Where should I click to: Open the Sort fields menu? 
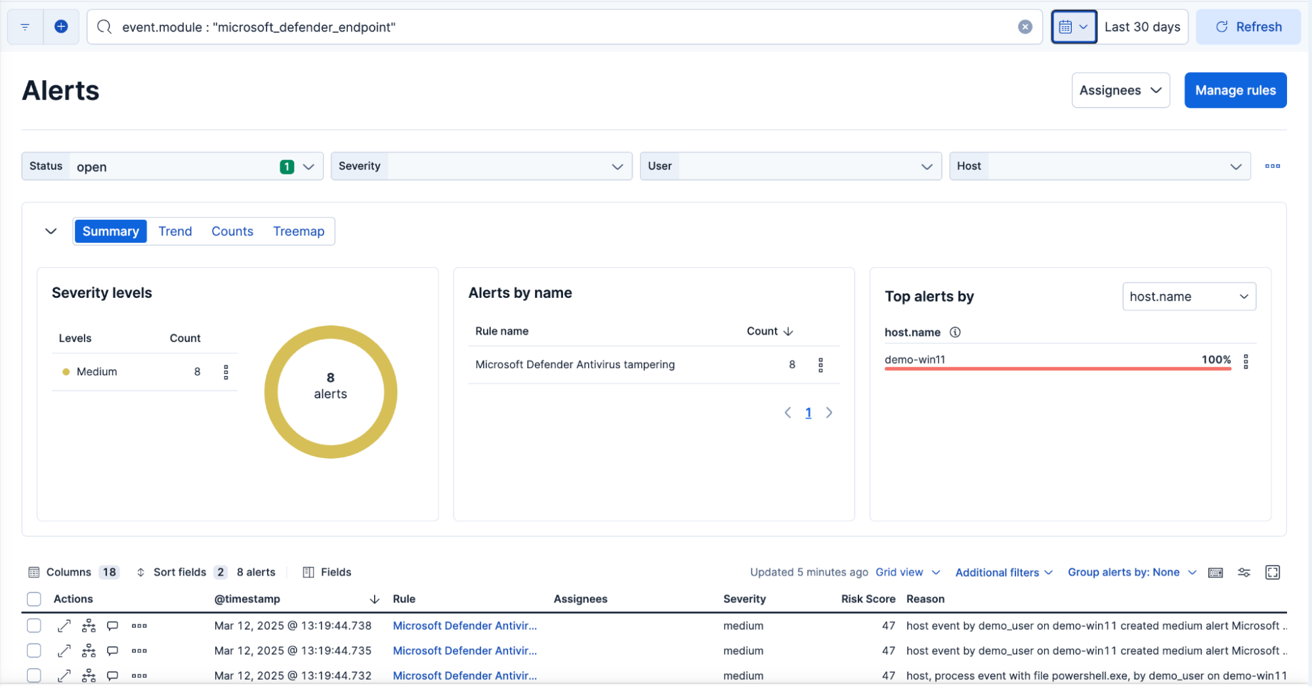pos(181,572)
